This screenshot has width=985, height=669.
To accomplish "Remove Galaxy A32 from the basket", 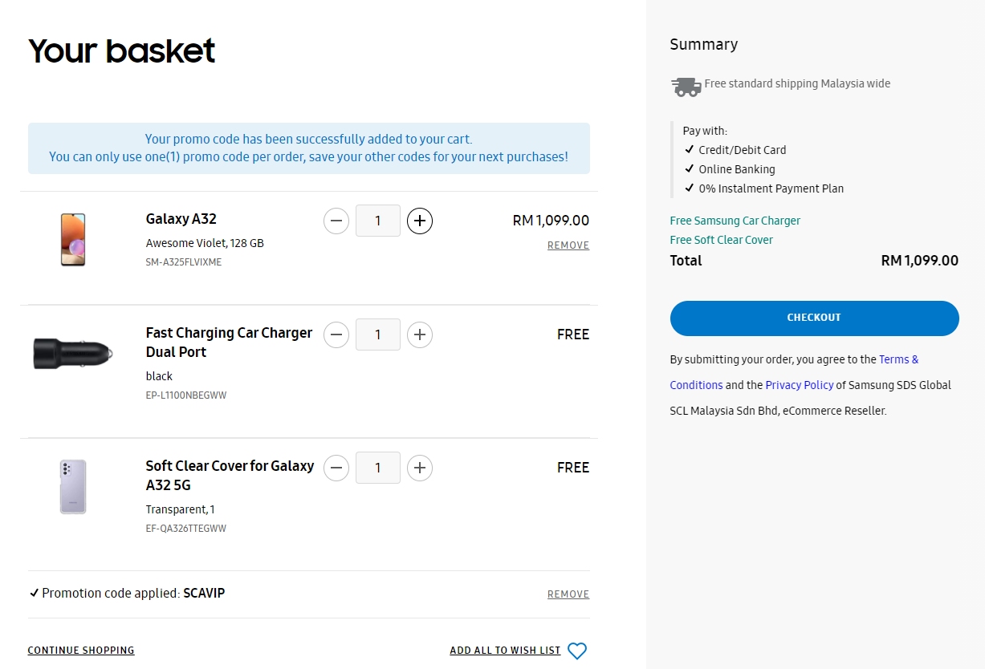I will [568, 245].
